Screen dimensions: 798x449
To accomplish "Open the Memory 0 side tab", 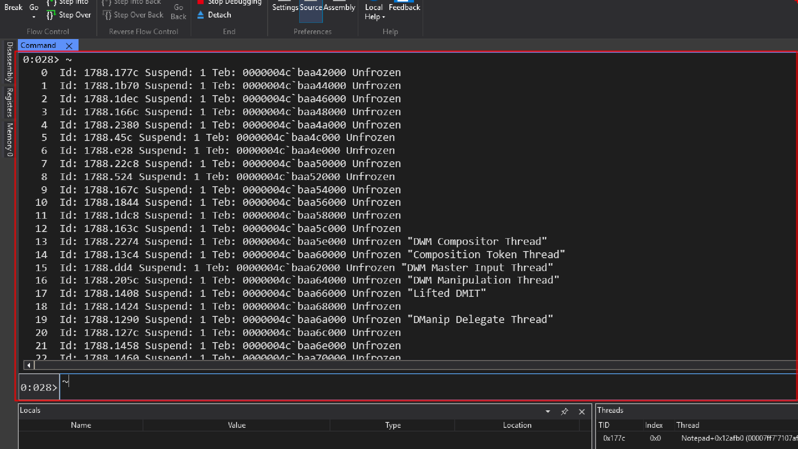I will pos(10,139).
